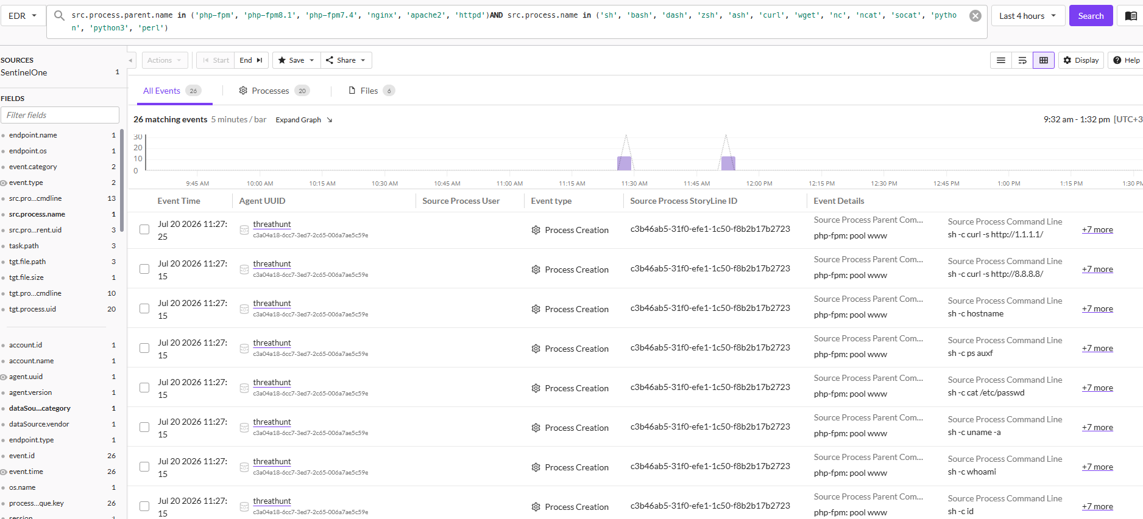
Task: Click the target icon beside event.type field
Action: (4, 183)
